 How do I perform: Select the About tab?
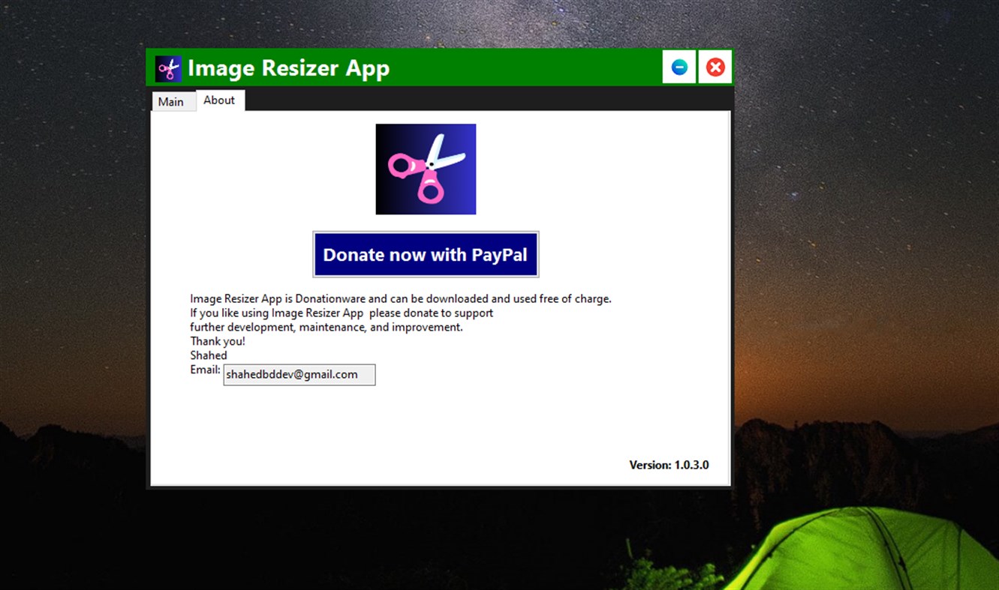[x=219, y=100]
